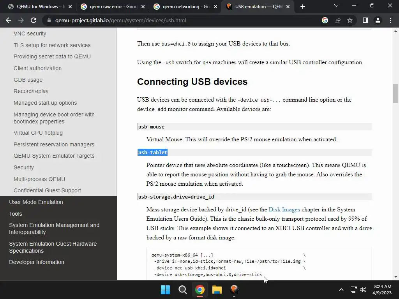This screenshot has height=299, width=399.
Task: Select the USB emulation tab
Action: coord(258,7)
